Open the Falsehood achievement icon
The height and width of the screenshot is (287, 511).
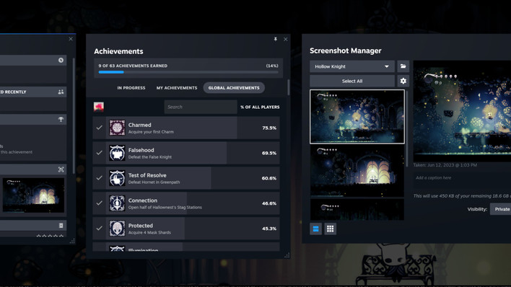pos(117,153)
